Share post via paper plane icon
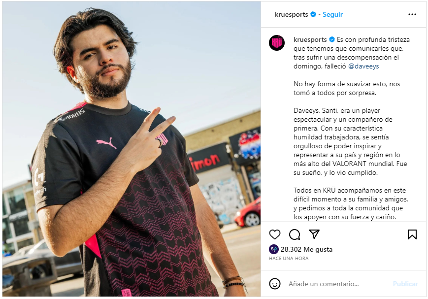 point(314,234)
